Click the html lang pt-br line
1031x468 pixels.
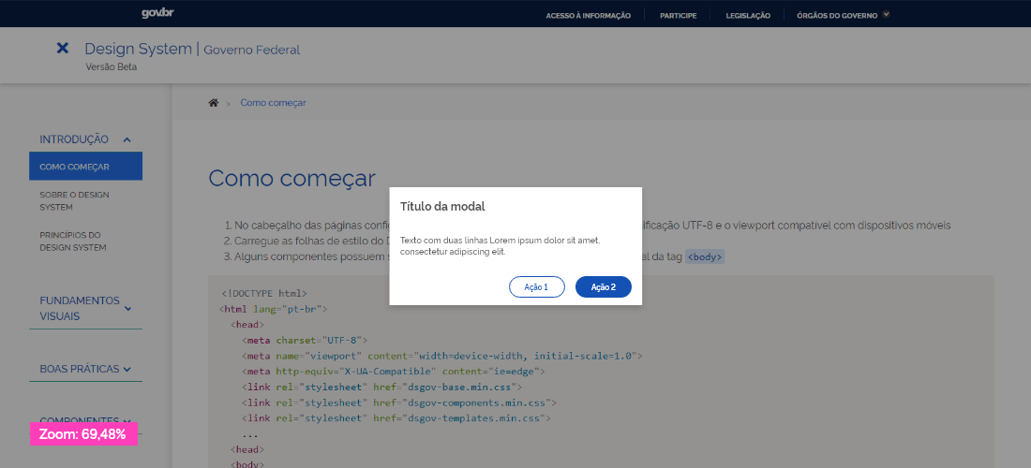(x=274, y=309)
